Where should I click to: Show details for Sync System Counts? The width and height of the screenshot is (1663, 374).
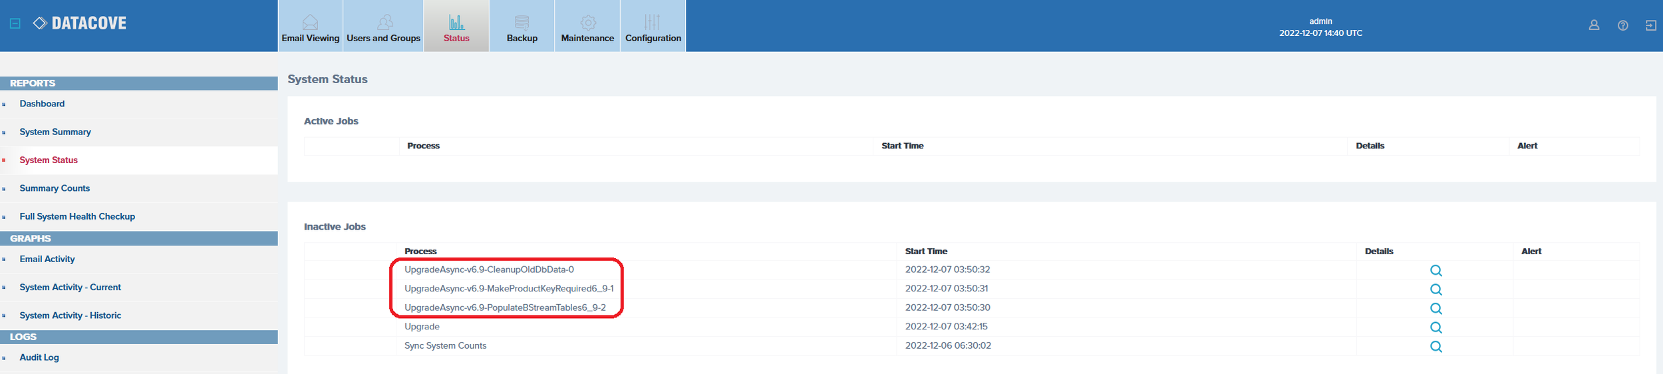pyautogui.click(x=1436, y=347)
